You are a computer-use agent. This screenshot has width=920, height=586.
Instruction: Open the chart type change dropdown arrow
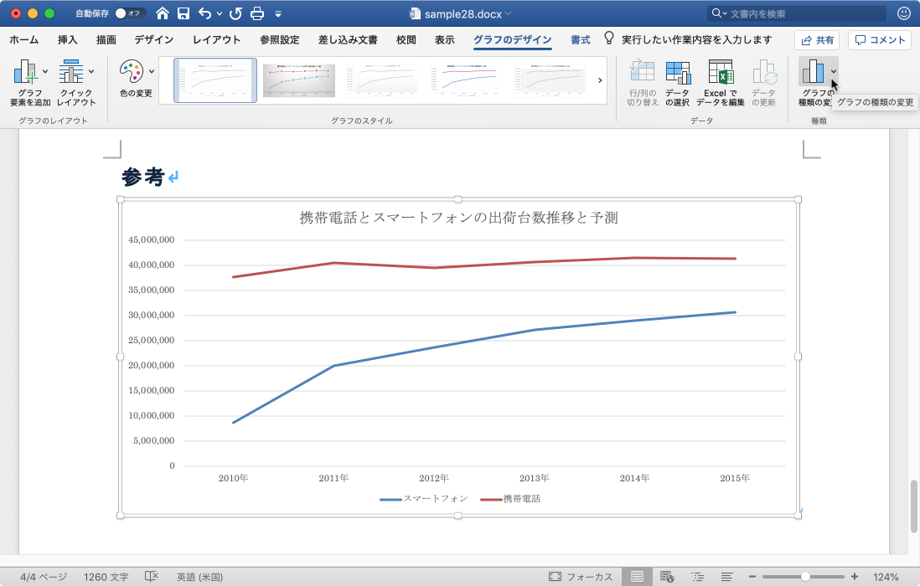click(833, 71)
